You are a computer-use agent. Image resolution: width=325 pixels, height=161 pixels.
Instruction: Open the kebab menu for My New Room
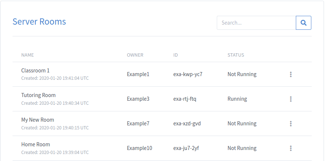pos(291,124)
